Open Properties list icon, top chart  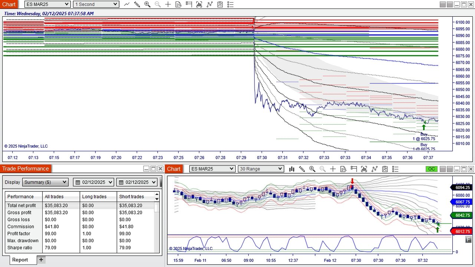tap(230, 4)
